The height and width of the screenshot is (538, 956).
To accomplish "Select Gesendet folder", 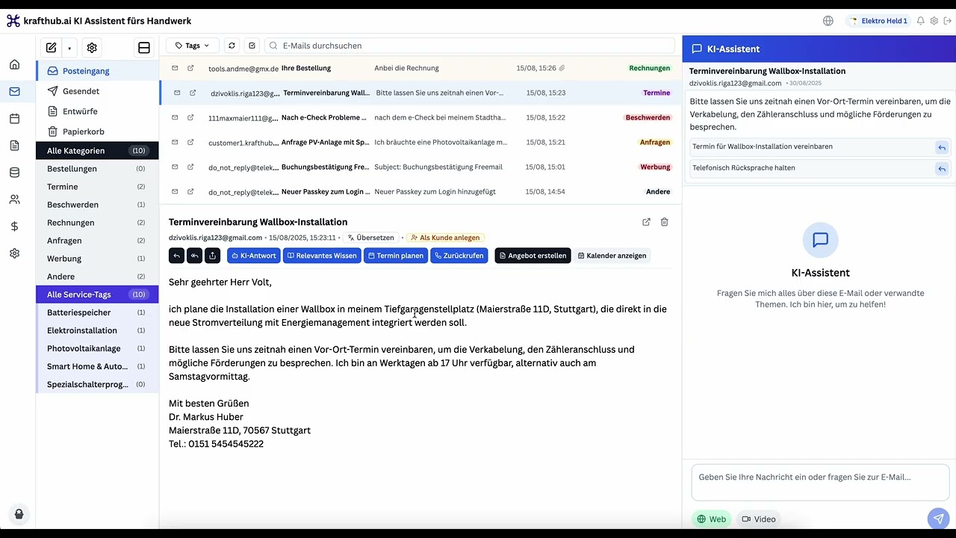I will coord(97,91).
